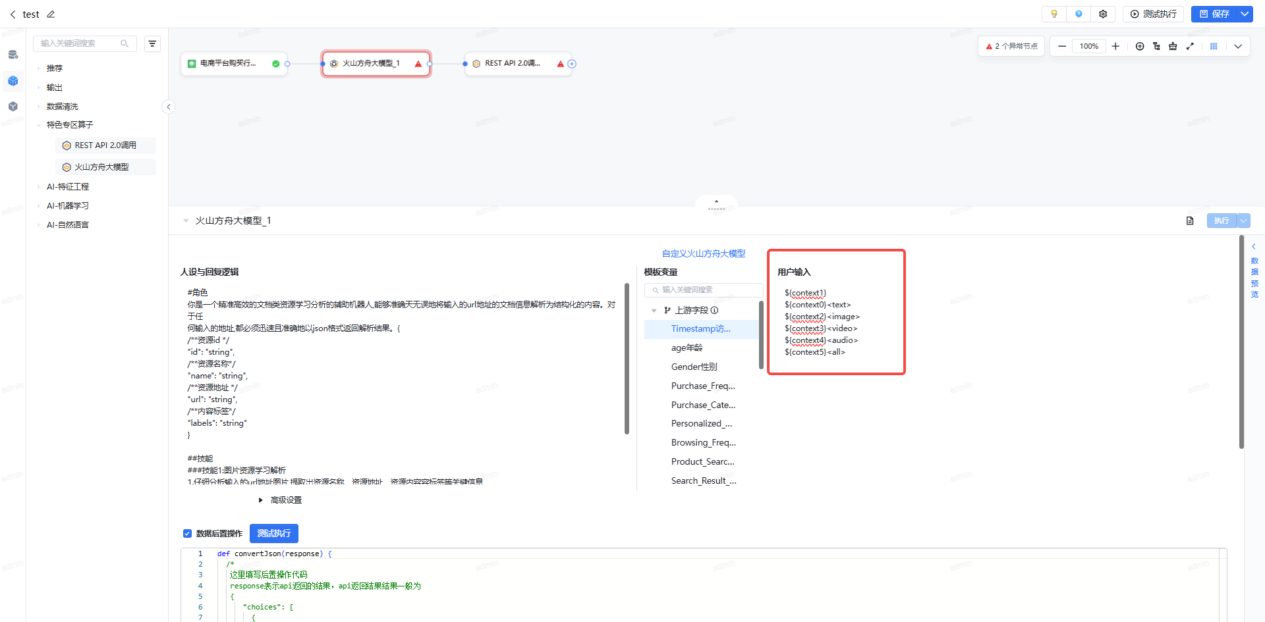This screenshot has width=1265, height=622.
Task: Open help via blue question mark icon
Action: click(1079, 14)
